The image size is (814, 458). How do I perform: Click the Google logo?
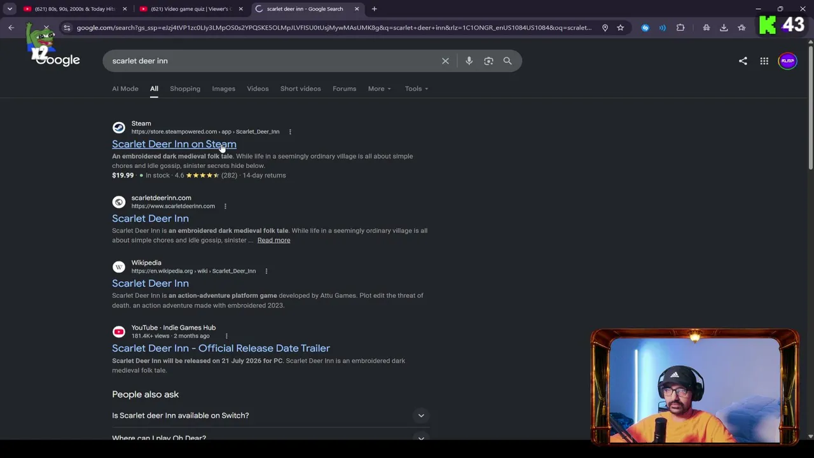coord(58,60)
